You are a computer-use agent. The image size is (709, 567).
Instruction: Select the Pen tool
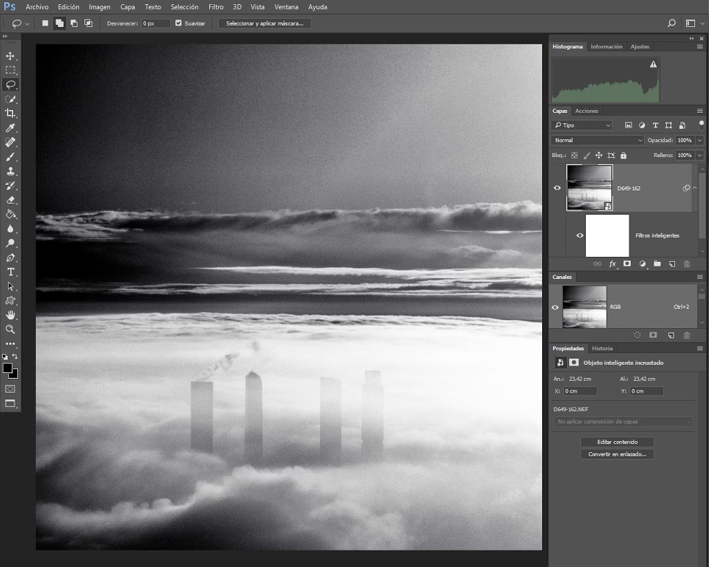[x=10, y=258]
